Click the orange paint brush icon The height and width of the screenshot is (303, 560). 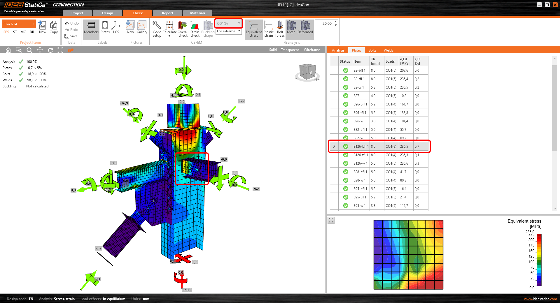[x=71, y=50]
